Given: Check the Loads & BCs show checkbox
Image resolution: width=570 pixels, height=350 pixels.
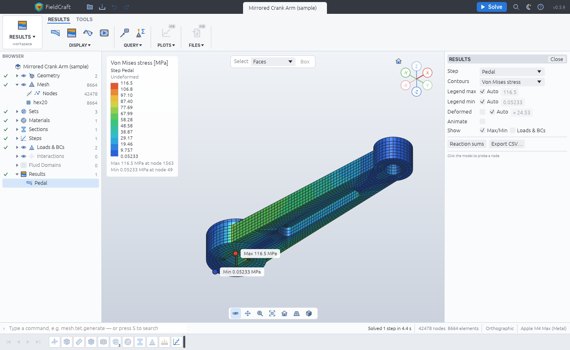Looking at the screenshot, I should pyautogui.click(x=513, y=131).
